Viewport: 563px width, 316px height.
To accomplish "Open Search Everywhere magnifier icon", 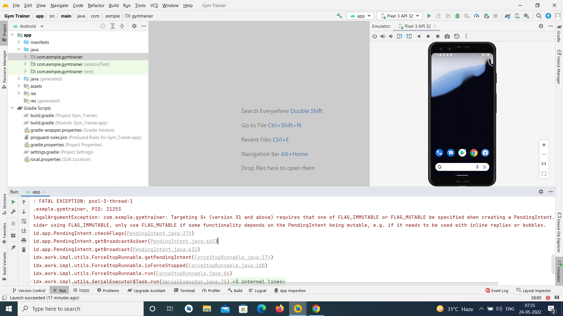I will (x=539, y=16).
